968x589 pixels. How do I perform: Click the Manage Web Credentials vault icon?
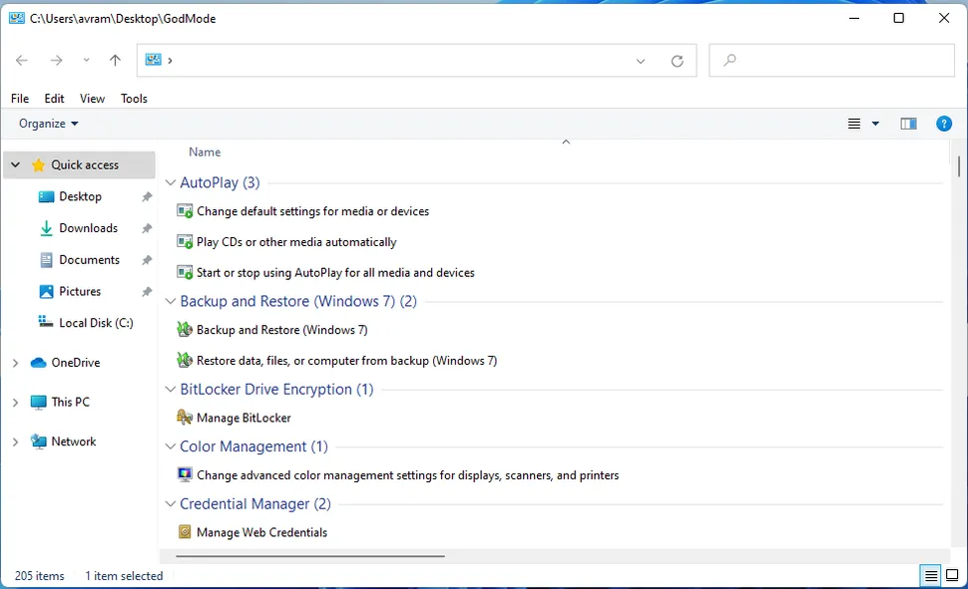point(185,532)
